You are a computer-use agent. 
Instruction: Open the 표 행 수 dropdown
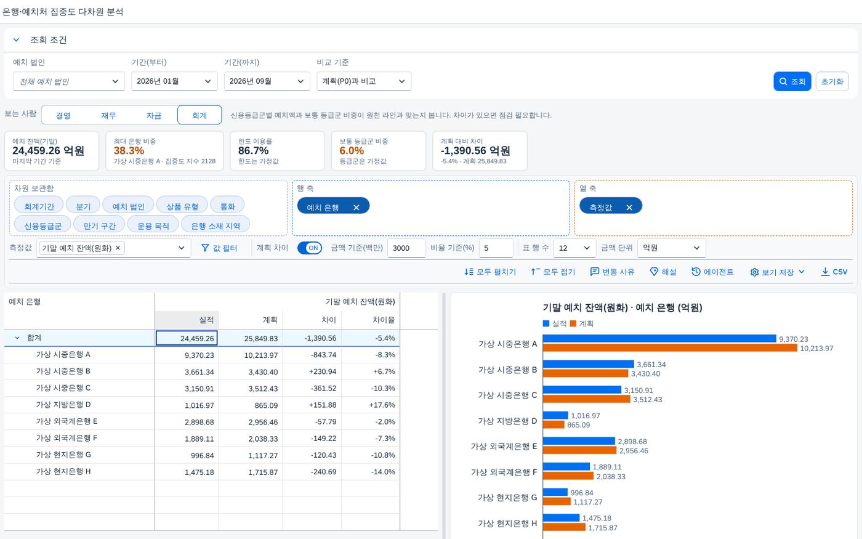point(574,248)
